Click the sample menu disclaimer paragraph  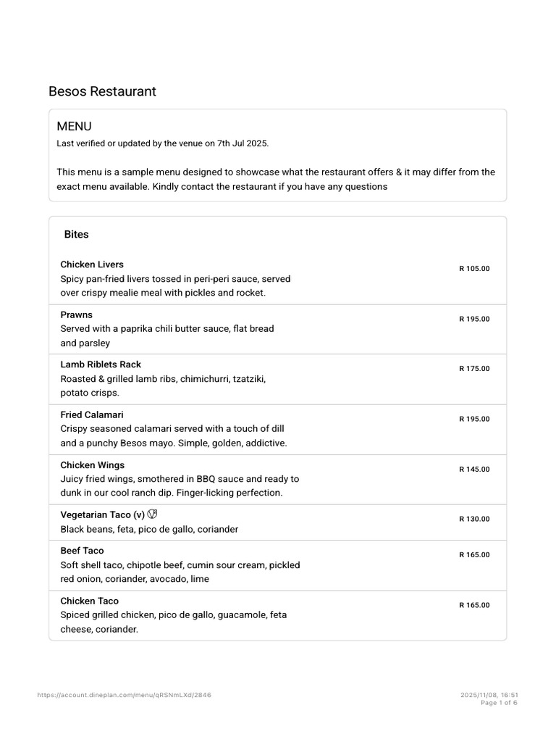pyautogui.click(x=276, y=179)
